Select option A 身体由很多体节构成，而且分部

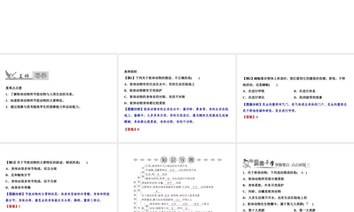click(x=31, y=169)
